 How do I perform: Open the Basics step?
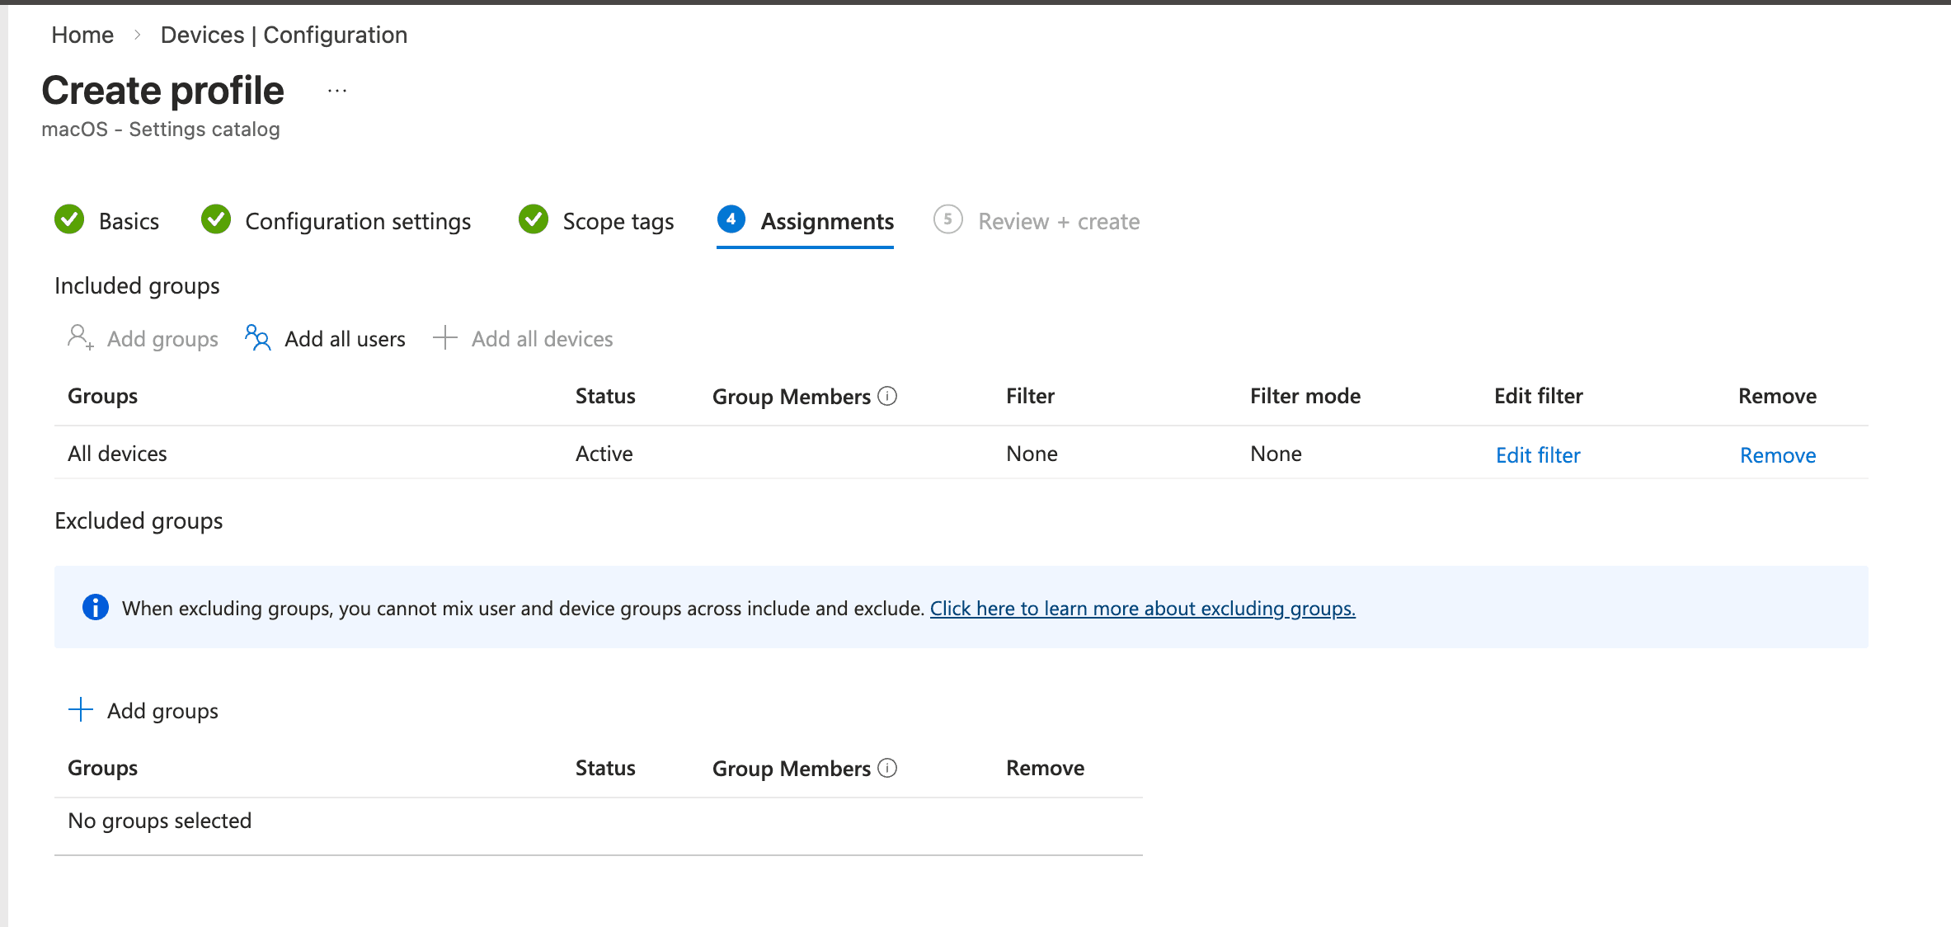pos(129,221)
